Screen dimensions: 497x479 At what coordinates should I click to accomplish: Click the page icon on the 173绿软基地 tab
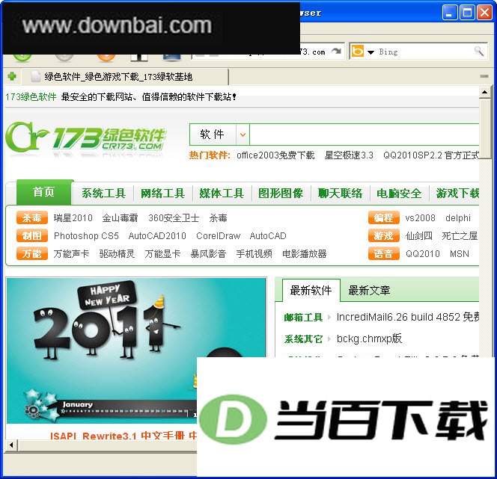tap(35, 76)
